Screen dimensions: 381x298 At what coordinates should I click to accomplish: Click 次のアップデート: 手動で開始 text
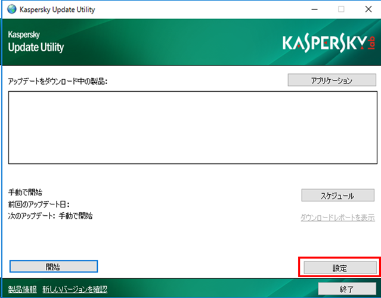pyautogui.click(x=50, y=216)
